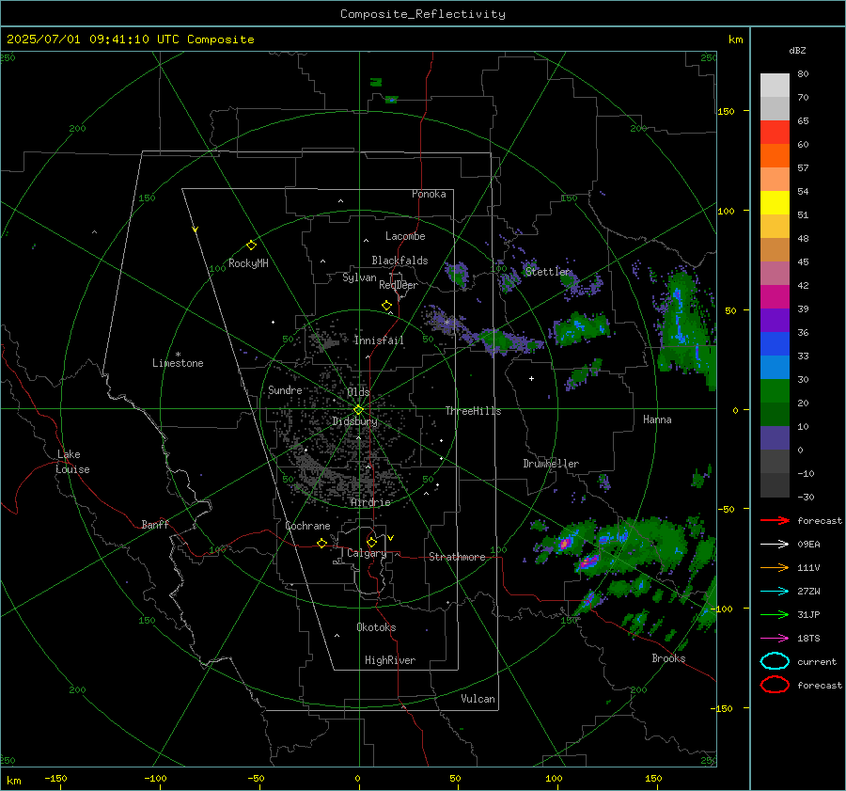Click the ThreeHills label
Screen dimensions: 846x791
tap(473, 411)
